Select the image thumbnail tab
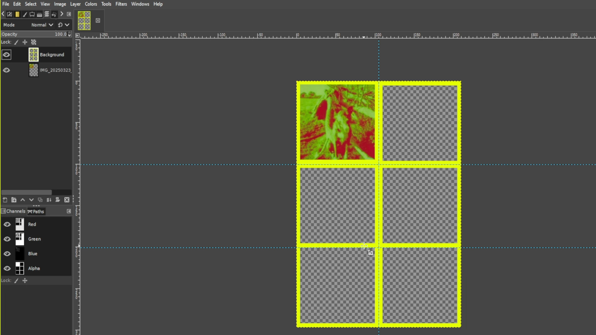Screen dimensions: 596x335 coord(84,20)
